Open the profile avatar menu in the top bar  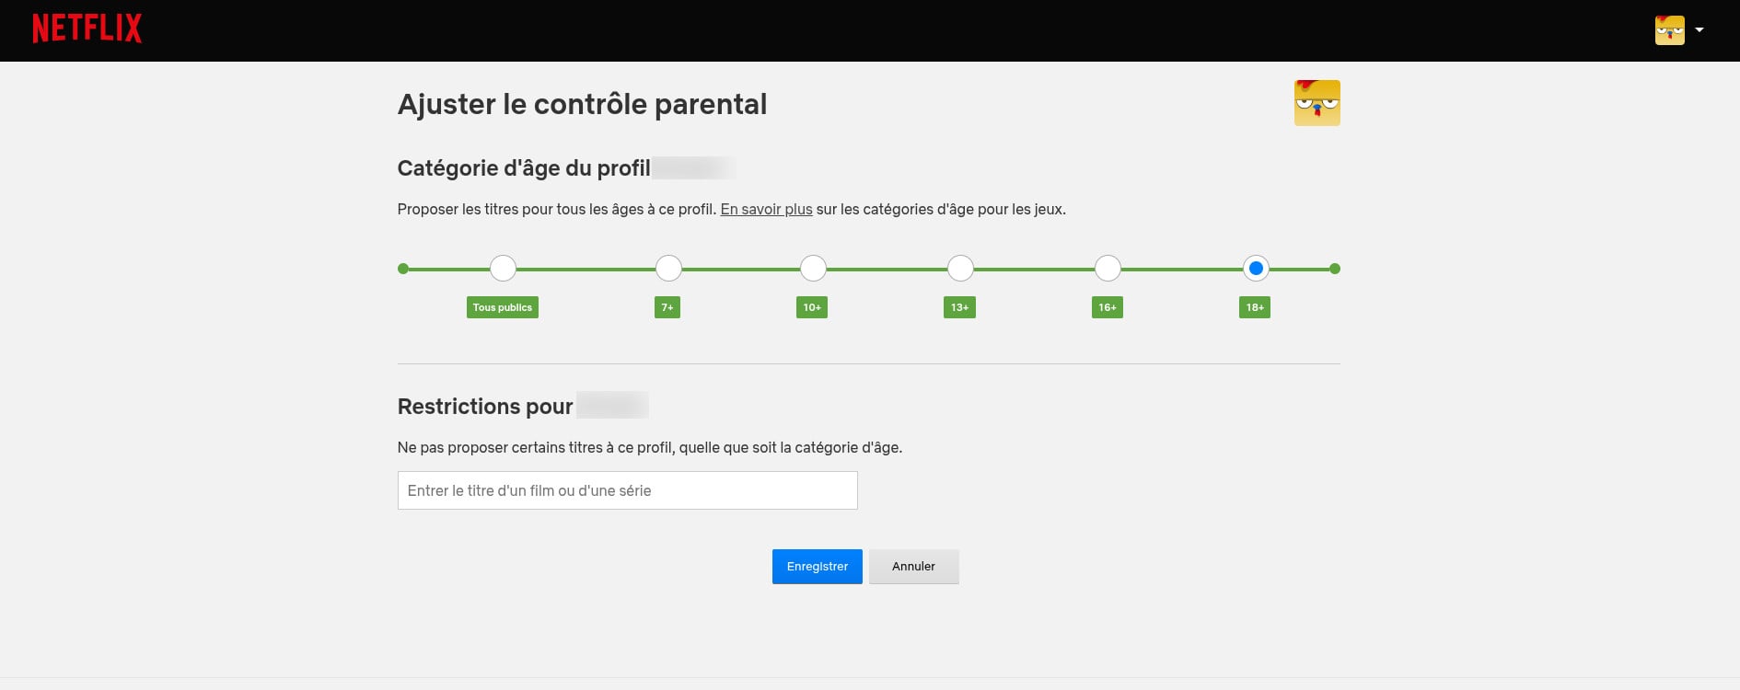(1669, 29)
